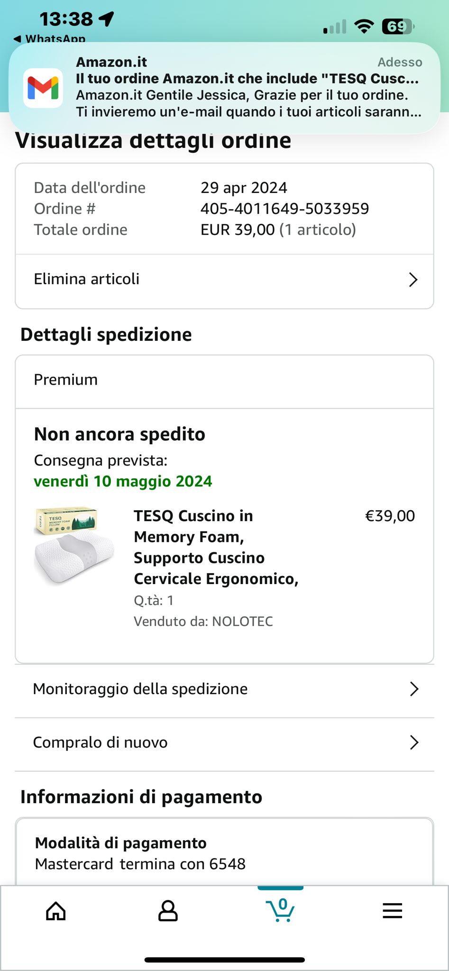This screenshot has width=449, height=971.
Task: Tap the order number 405-4011649-5033959
Action: click(284, 209)
